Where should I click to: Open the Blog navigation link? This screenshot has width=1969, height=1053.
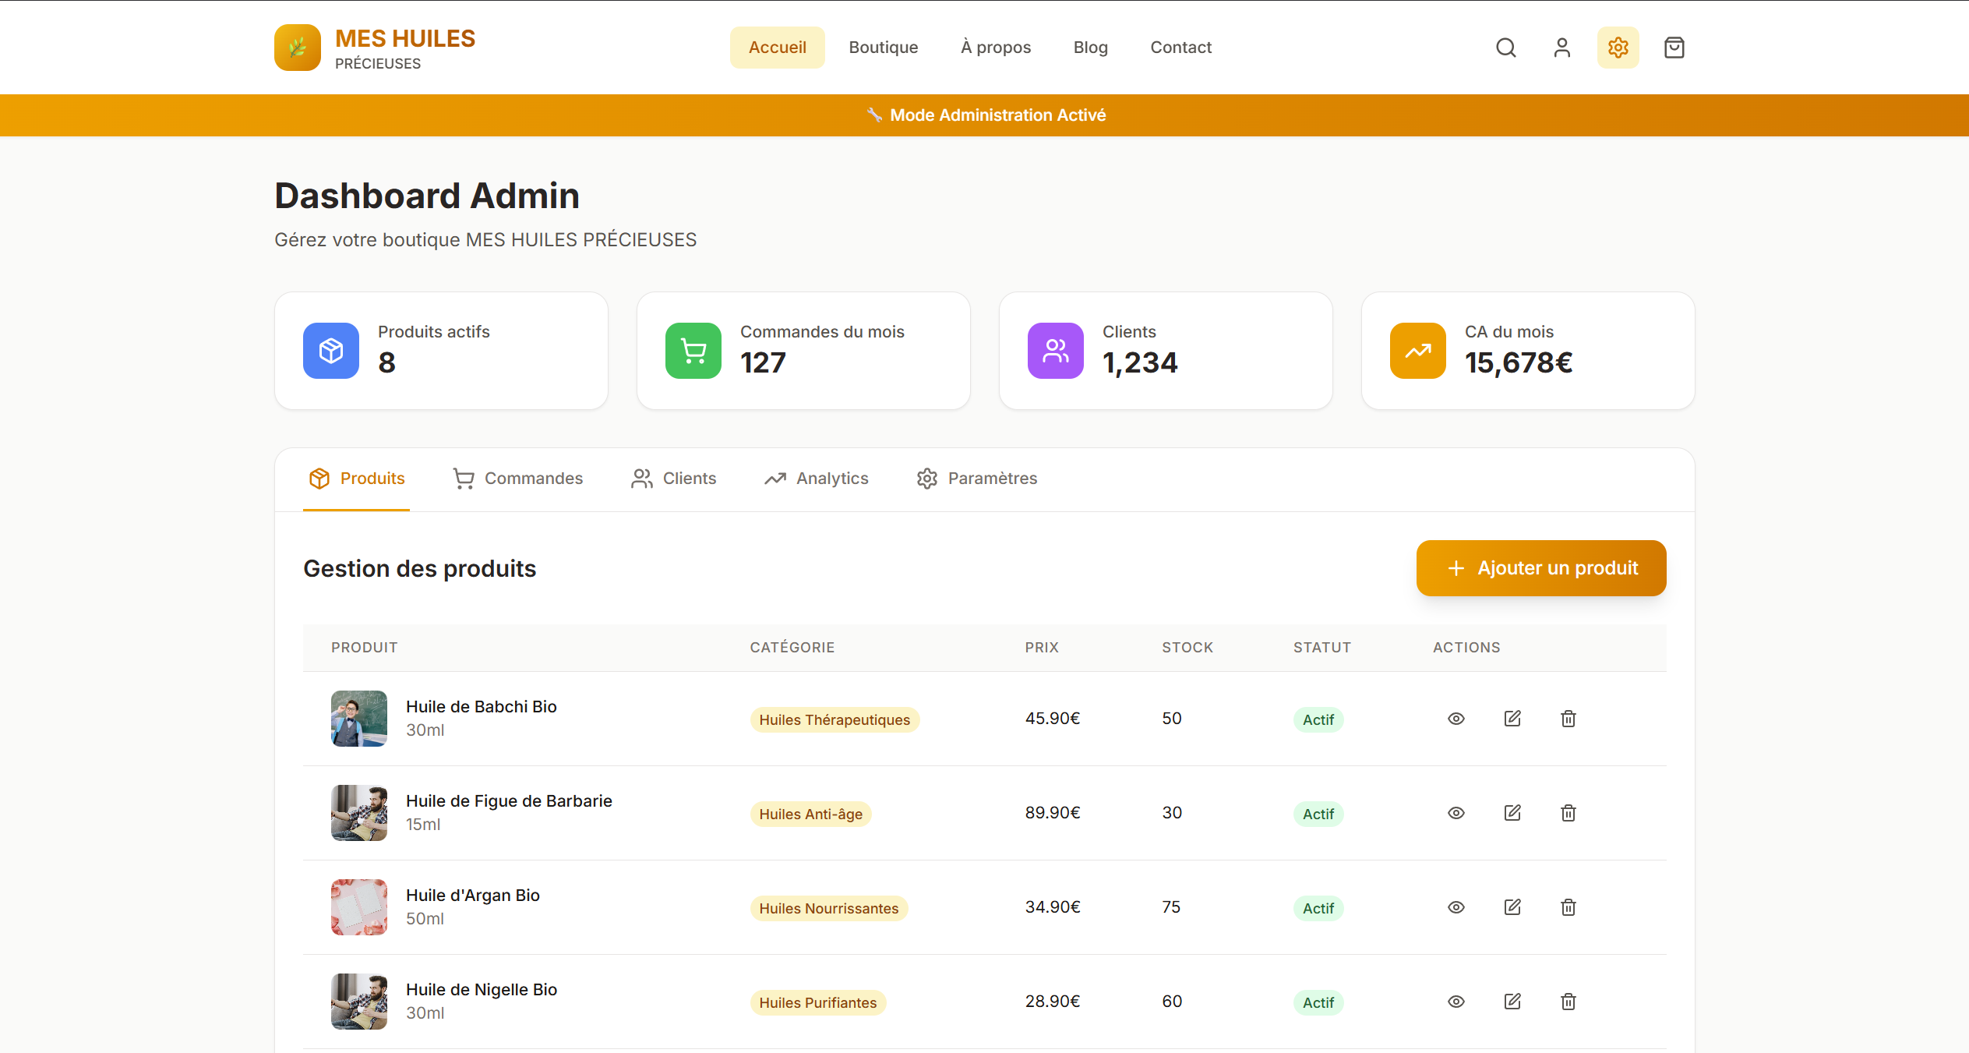(x=1091, y=48)
